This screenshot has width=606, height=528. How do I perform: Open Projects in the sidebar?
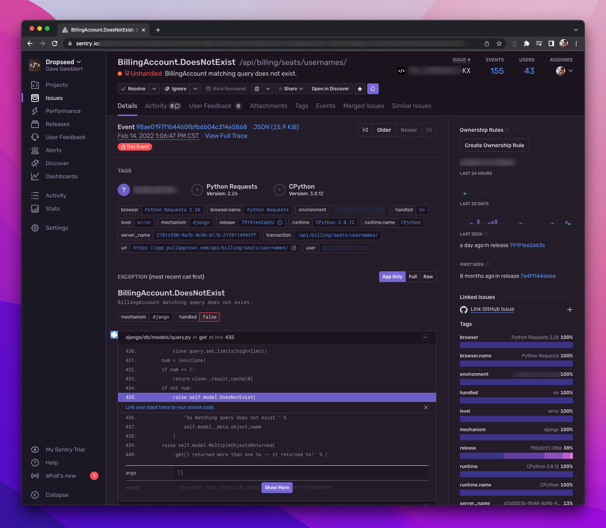coord(57,85)
